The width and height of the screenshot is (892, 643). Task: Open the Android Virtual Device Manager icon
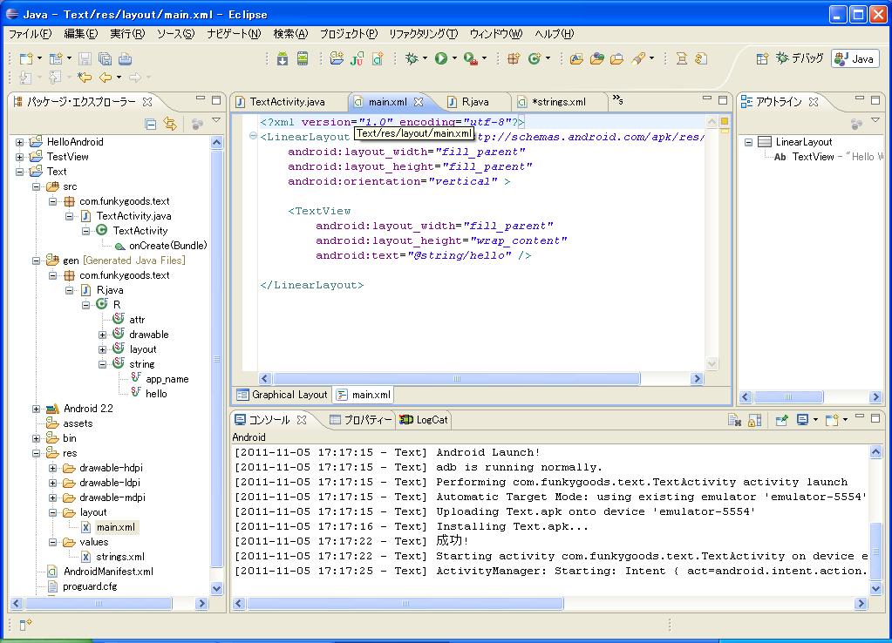click(303, 58)
